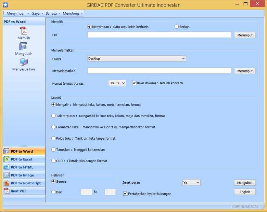This screenshot has width=267, height=212.
Task: Click the PDF to Excel icon
Action: point(7,159)
